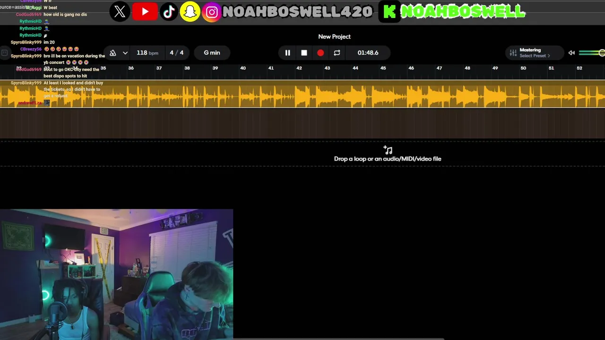Image resolution: width=605 pixels, height=340 pixels.
Task: Jump to bar 45 on timeline ruler
Action: 383,68
